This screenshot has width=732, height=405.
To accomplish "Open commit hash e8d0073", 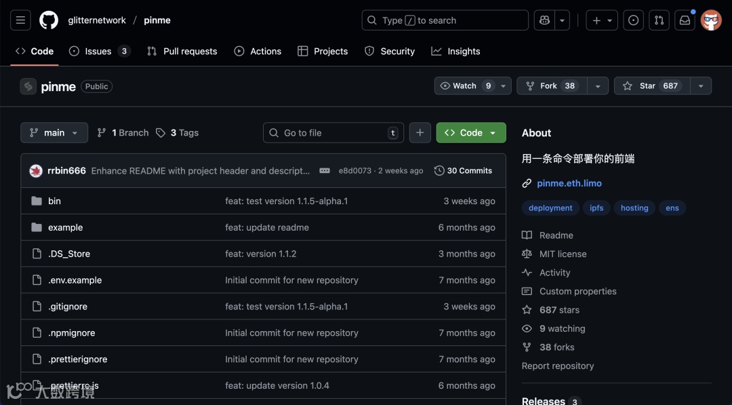I will pyautogui.click(x=354, y=170).
